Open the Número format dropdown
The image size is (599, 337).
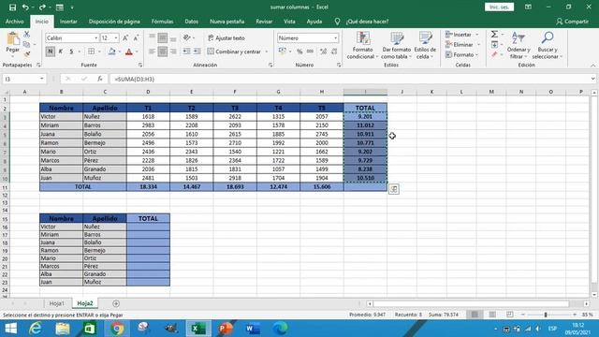point(335,38)
